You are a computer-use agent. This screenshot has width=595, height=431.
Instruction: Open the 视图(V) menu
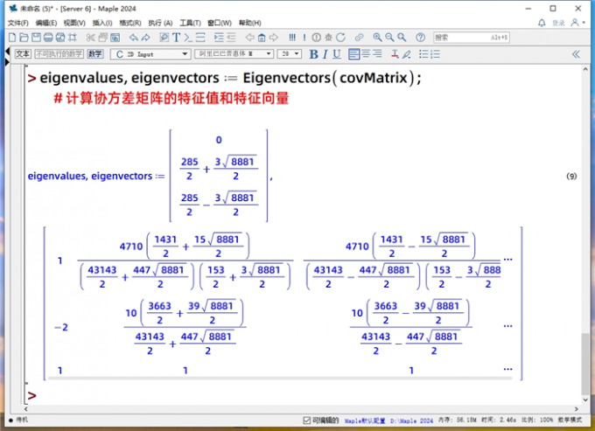coord(74,23)
